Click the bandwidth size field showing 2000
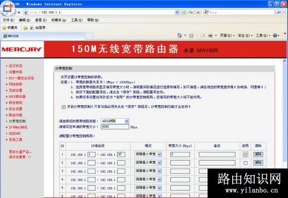 click(x=115, y=127)
